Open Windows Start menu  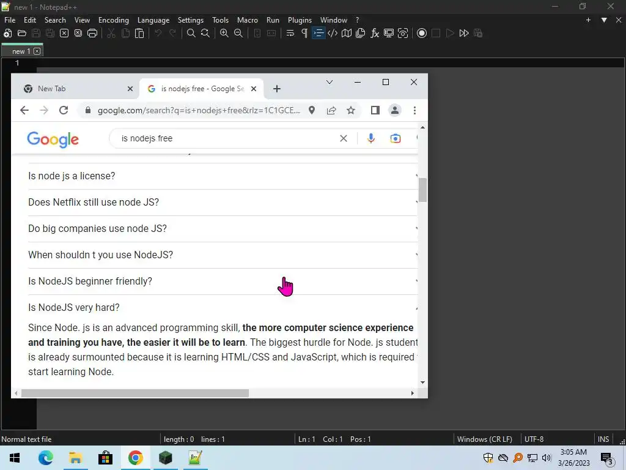pos(15,458)
